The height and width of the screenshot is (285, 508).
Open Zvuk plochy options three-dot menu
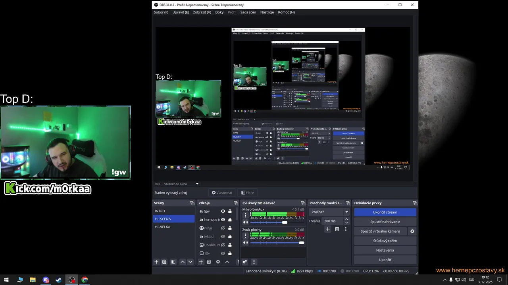pos(245,236)
